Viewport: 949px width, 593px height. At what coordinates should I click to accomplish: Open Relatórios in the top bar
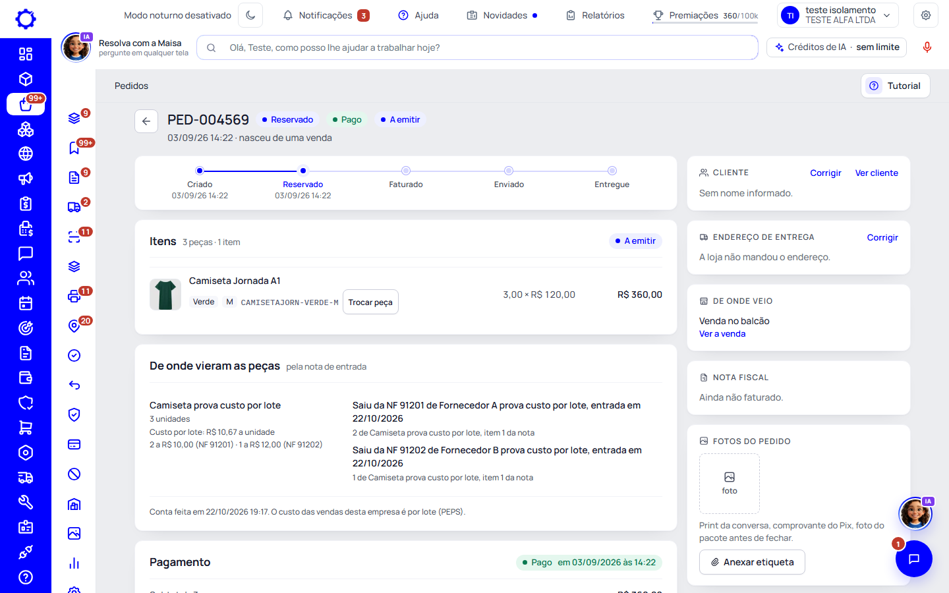(595, 15)
